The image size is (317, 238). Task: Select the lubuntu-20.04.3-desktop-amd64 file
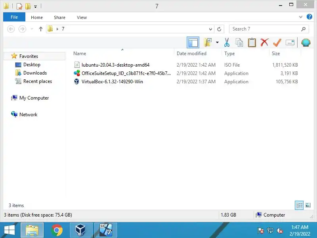pyautogui.click(x=115, y=65)
